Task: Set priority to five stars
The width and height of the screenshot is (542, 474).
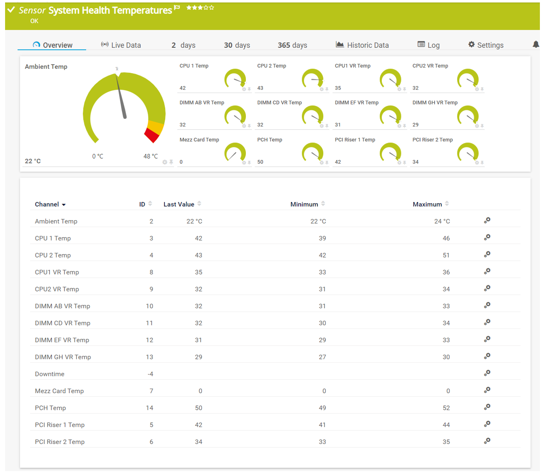Action: coord(212,8)
